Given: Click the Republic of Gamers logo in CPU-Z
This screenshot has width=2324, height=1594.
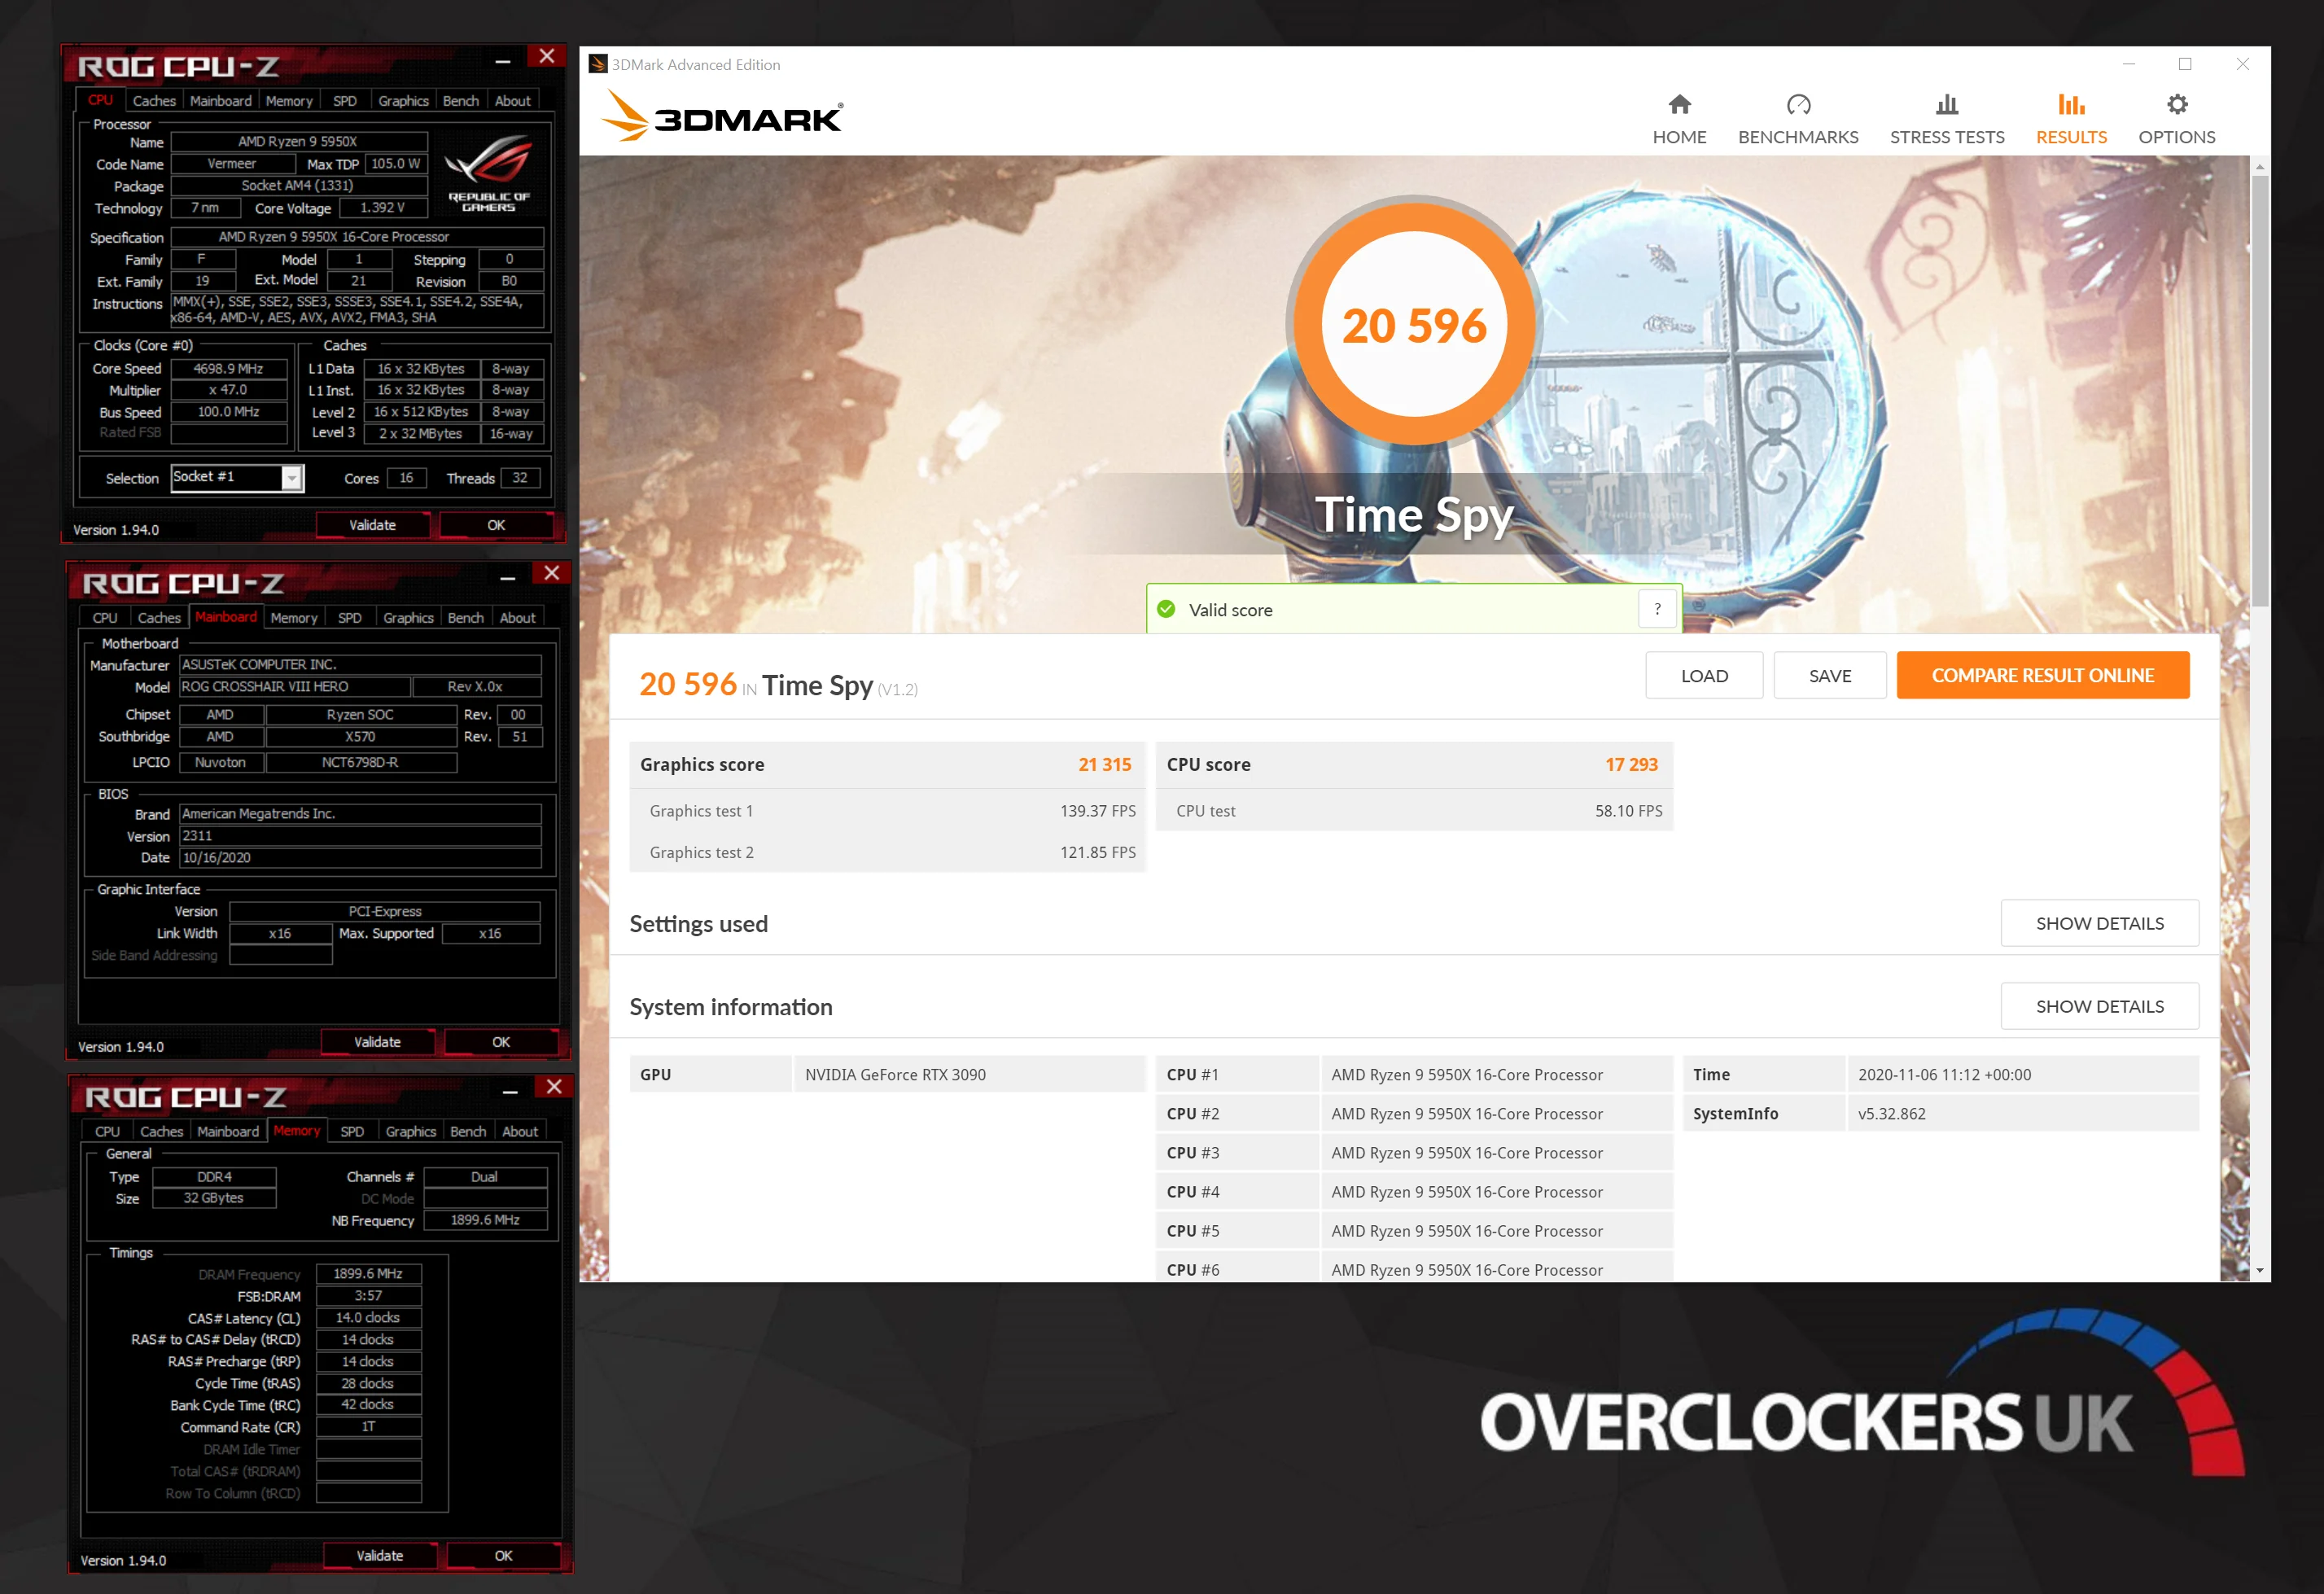Looking at the screenshot, I should click(x=488, y=174).
